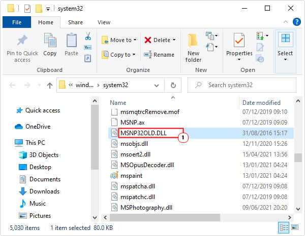
Task: Click the Open icon with green arrow
Action: (x=260, y=36)
